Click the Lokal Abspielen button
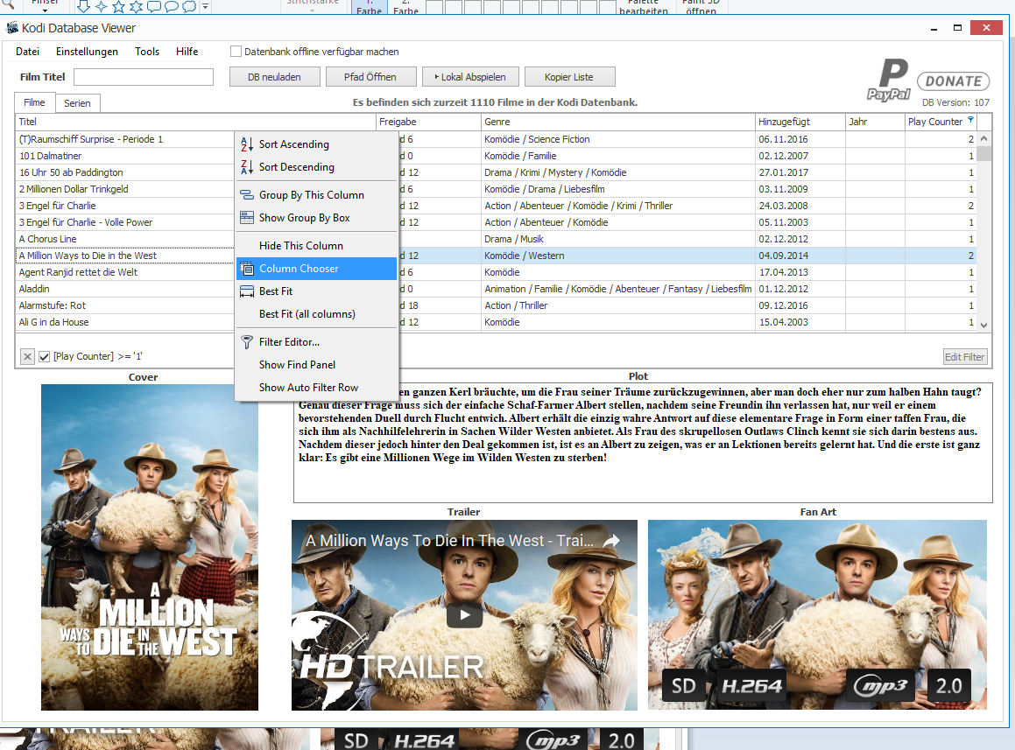The width and height of the screenshot is (1015, 750). 470,77
